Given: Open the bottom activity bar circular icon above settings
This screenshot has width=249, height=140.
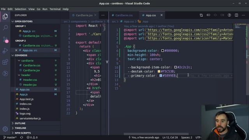Looking at the screenshot, I should click(5, 73).
